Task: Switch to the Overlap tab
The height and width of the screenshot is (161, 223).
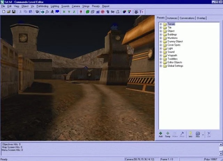Action: [201, 18]
